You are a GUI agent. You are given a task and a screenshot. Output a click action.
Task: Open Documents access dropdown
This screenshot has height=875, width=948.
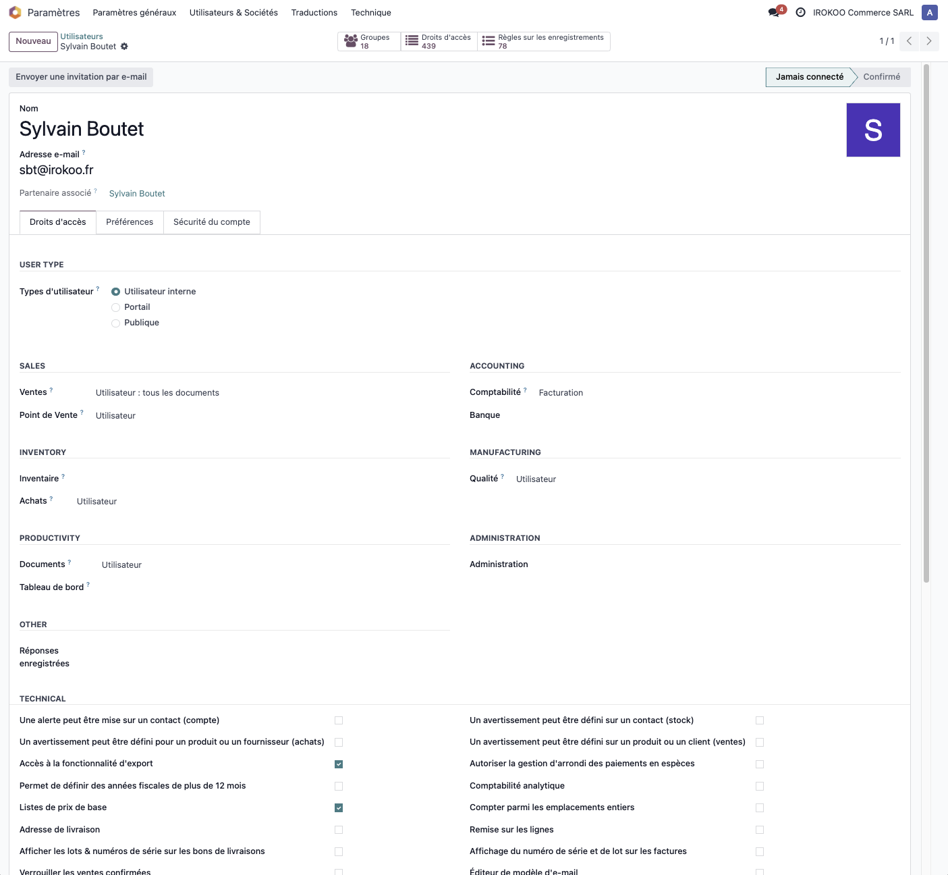coord(275,564)
